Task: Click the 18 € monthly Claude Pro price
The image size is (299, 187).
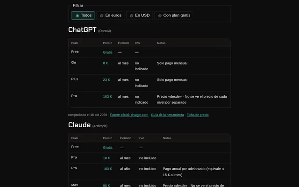Action: tap(107, 158)
